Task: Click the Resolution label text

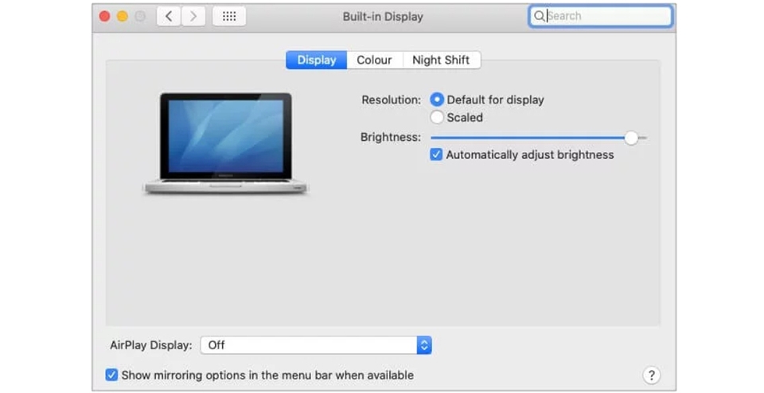Action: 391,99
